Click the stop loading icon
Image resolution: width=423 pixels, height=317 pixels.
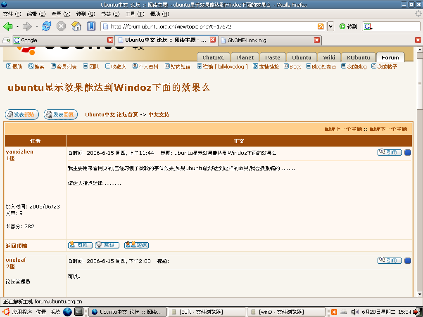[61, 26]
